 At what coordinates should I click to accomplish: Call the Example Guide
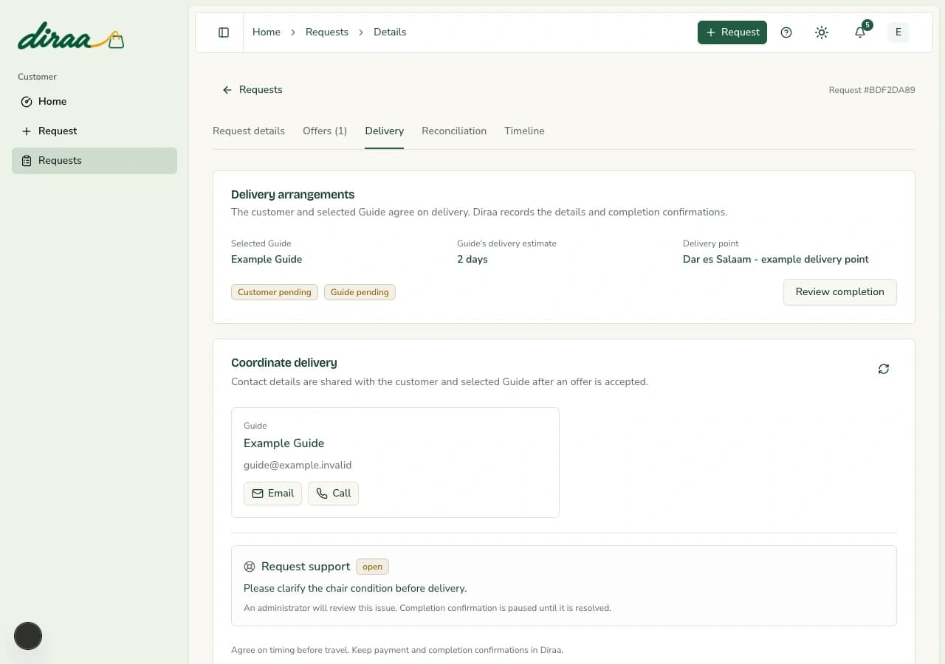tap(333, 494)
